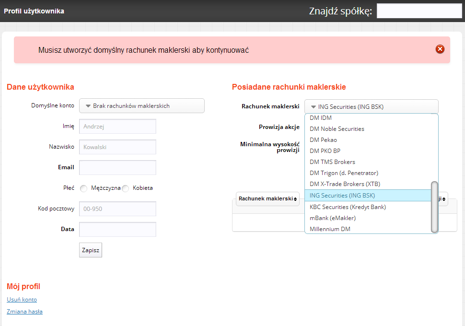Open the Usuń konto link
This screenshot has width=465, height=326.
tap(22, 300)
